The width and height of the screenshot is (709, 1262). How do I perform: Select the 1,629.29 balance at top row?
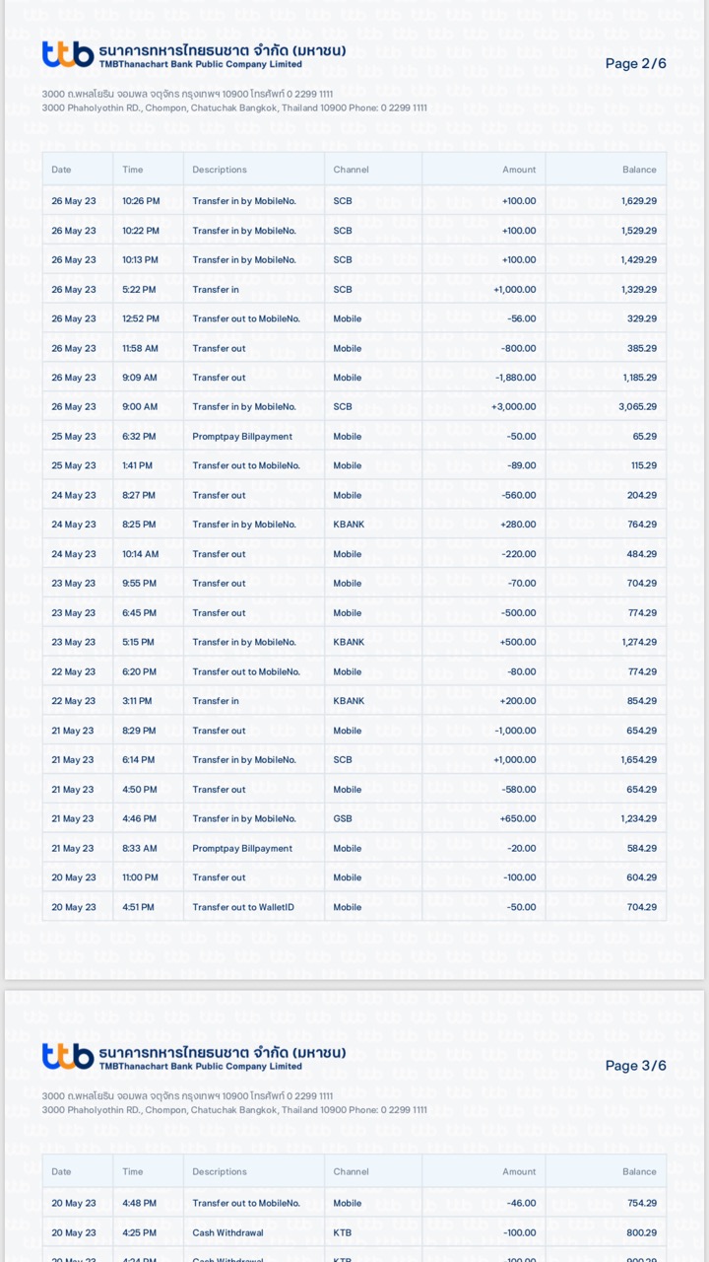click(638, 201)
